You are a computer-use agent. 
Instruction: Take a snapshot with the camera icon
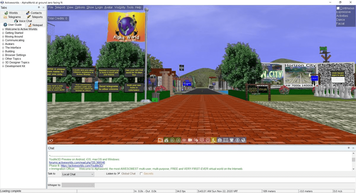[220, 140]
